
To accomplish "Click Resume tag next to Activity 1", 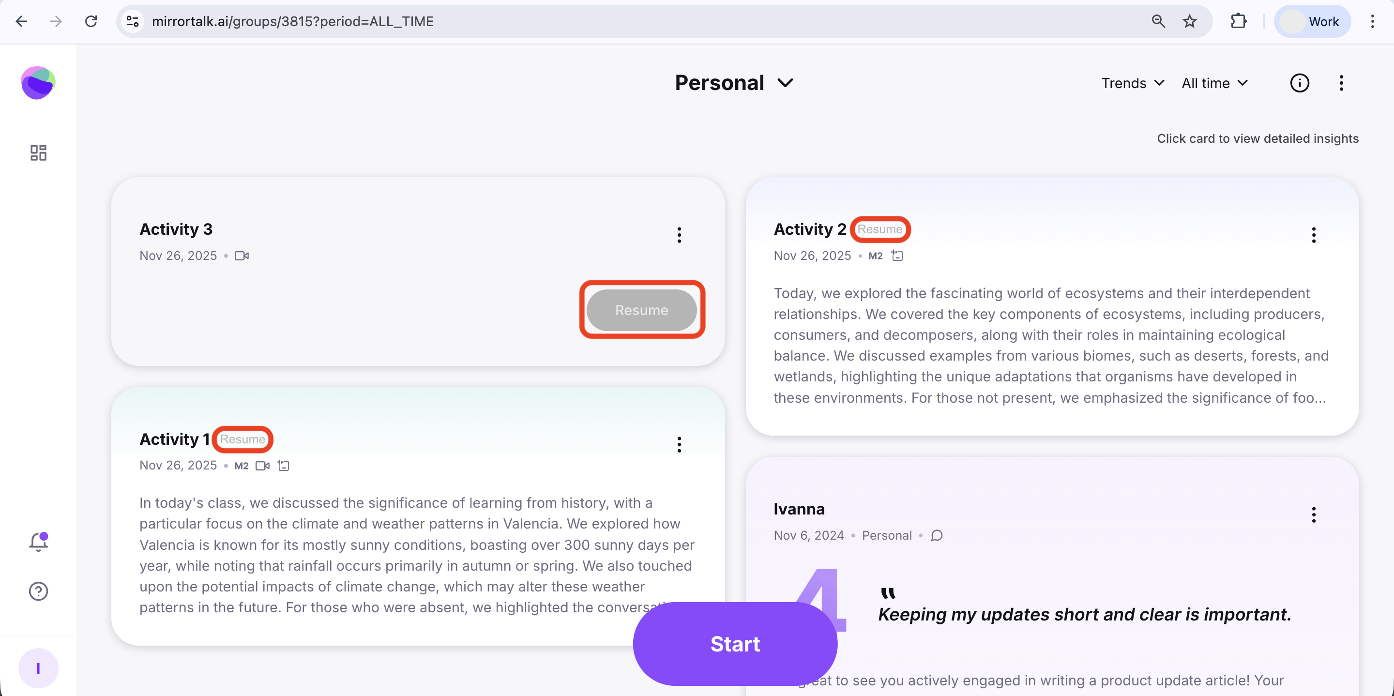I will [x=242, y=439].
